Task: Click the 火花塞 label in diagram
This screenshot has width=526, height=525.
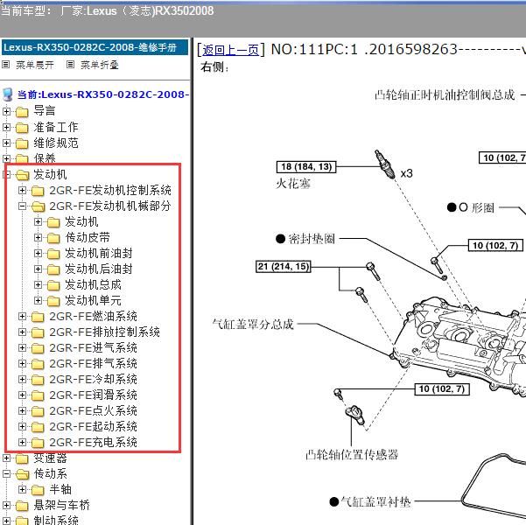Action: click(x=293, y=184)
